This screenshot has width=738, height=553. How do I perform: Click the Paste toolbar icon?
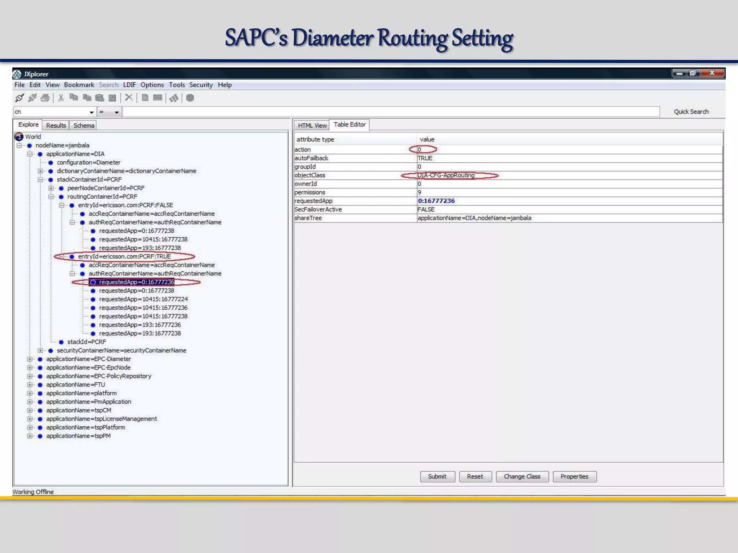(100, 98)
